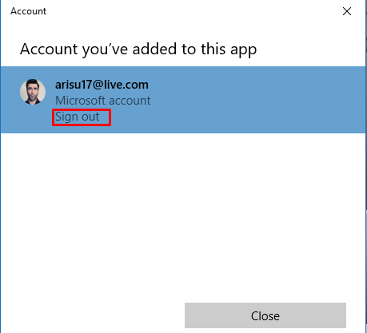367x333 pixels.
Task: Click the Microsoft account label
Action: pyautogui.click(x=103, y=101)
